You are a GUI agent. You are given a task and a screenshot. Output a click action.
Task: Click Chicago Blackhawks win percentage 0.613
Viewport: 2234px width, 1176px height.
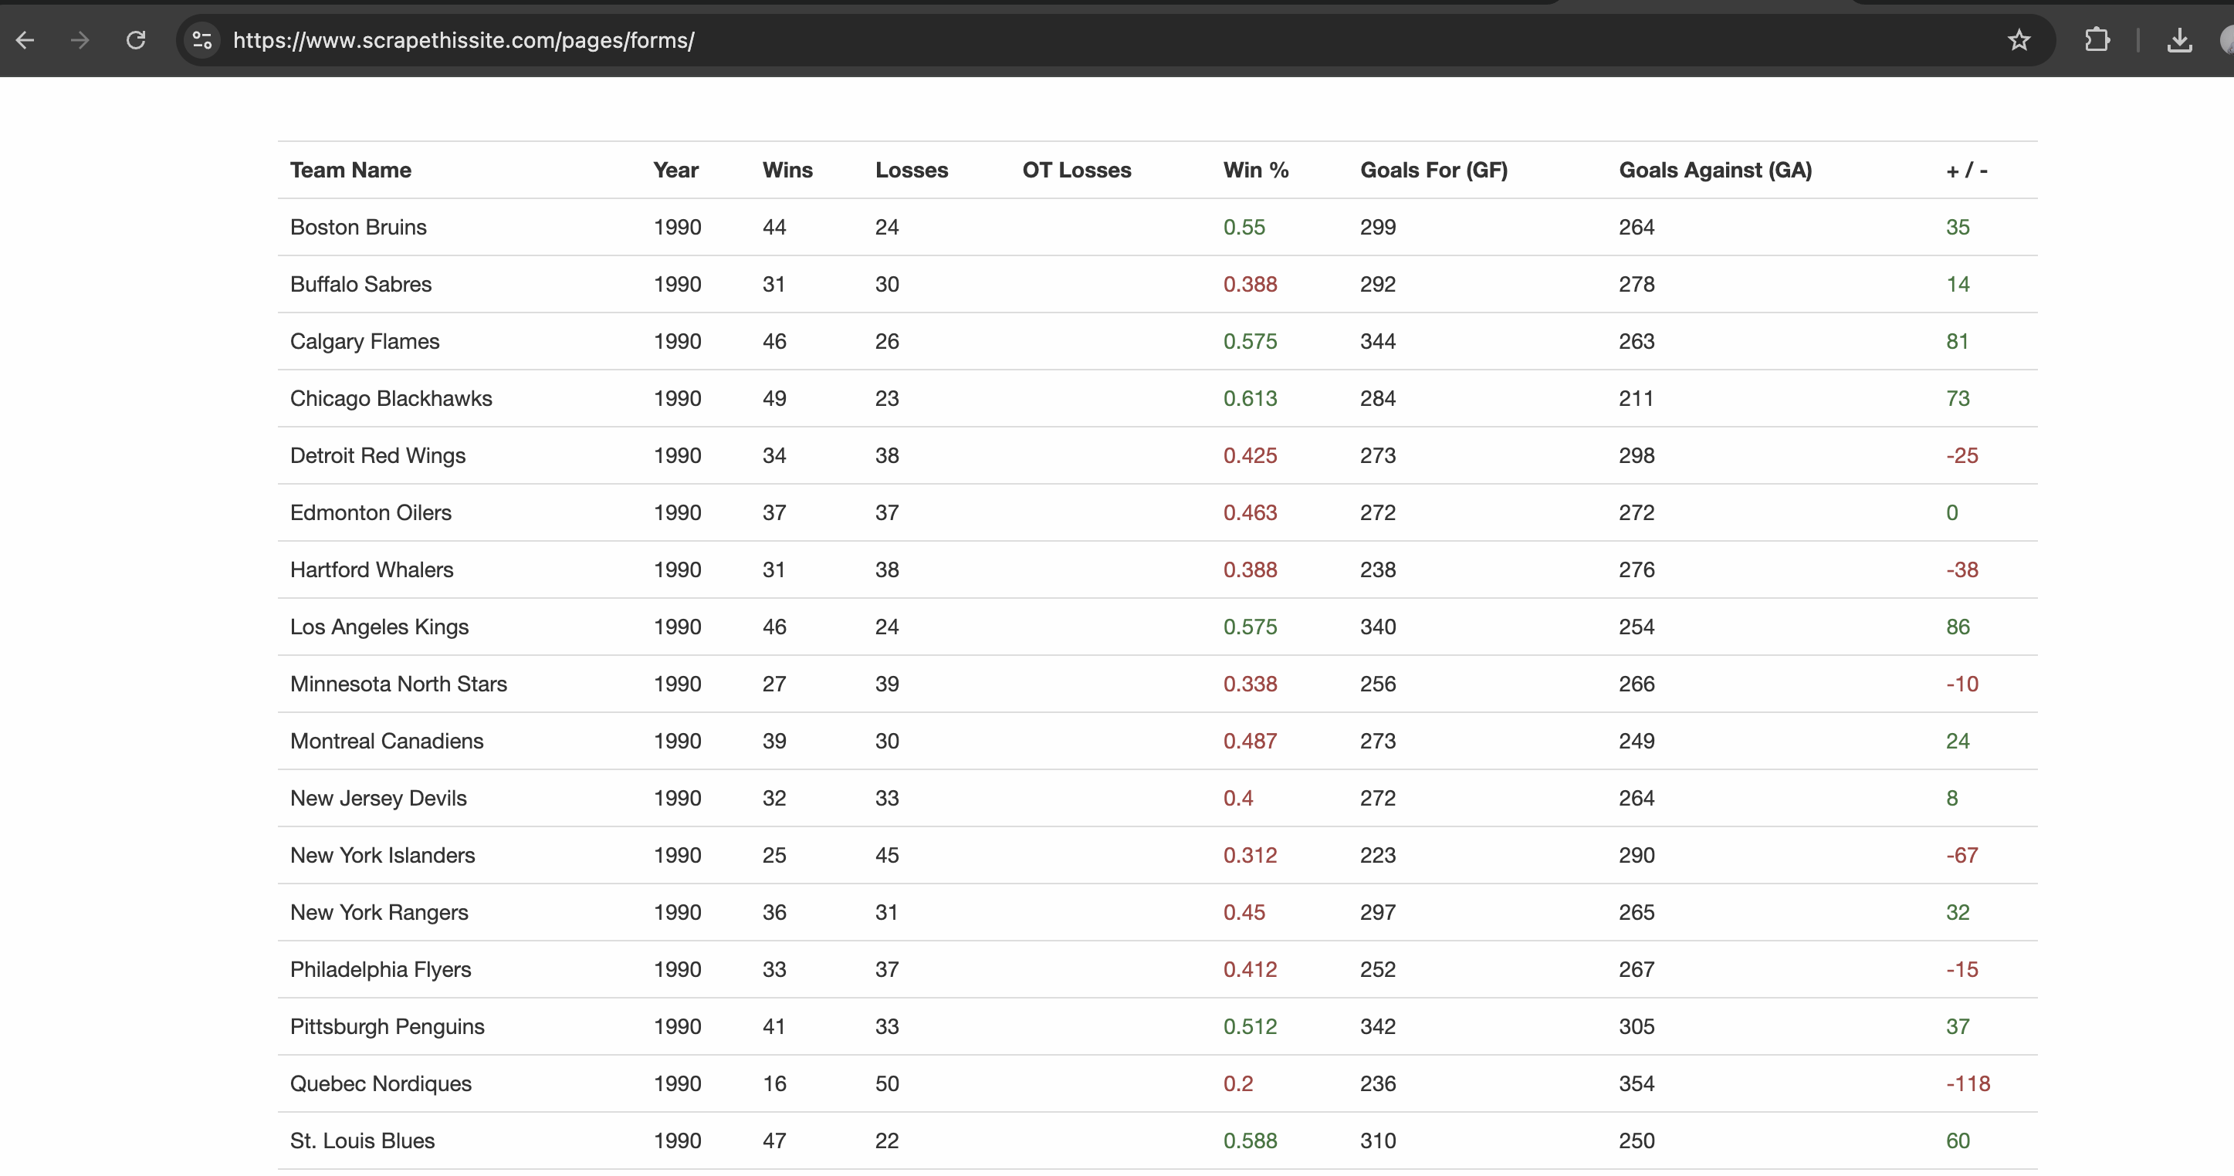tap(1250, 399)
